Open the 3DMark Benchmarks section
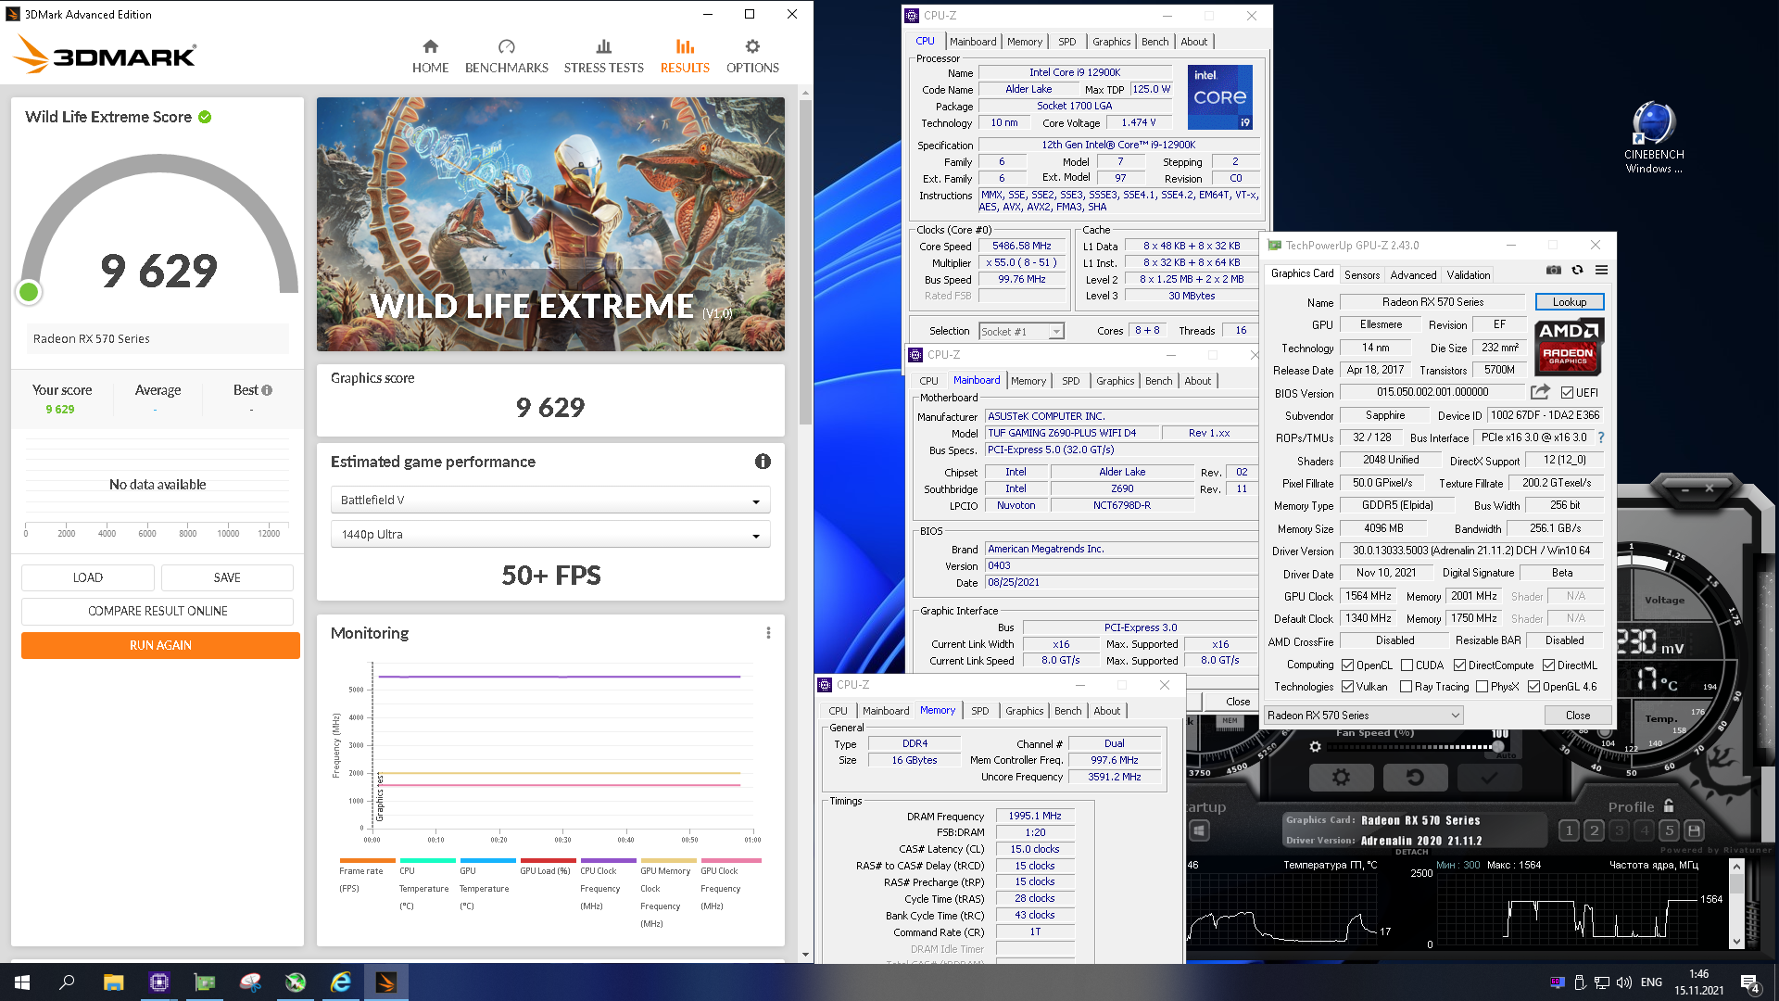 pyautogui.click(x=506, y=57)
